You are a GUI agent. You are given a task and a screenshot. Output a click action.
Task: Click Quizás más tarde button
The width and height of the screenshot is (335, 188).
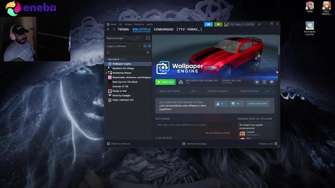(x=258, y=104)
